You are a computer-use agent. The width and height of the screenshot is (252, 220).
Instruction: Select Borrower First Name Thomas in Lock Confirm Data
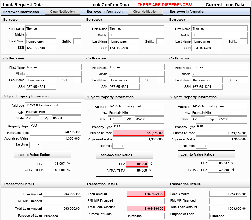[136, 28]
